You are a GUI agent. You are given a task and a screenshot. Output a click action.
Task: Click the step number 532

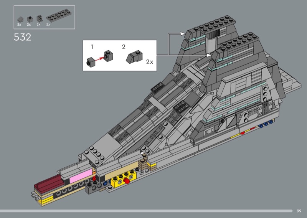(22, 37)
